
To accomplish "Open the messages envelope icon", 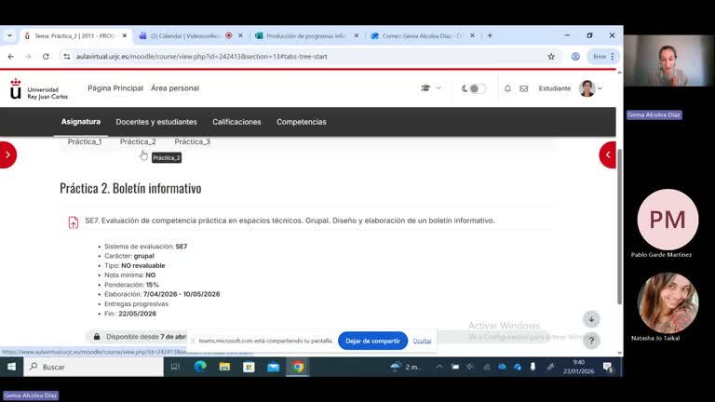I will tap(523, 88).
